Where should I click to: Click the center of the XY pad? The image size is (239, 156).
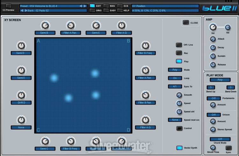coord(83,86)
